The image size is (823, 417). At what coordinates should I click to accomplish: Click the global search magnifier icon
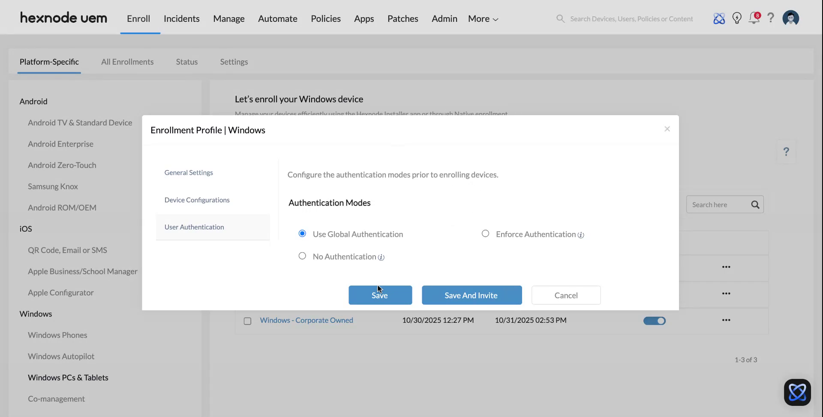click(x=560, y=18)
